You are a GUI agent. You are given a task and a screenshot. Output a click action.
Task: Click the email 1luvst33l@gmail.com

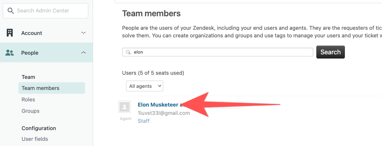pyautogui.click(x=164, y=113)
